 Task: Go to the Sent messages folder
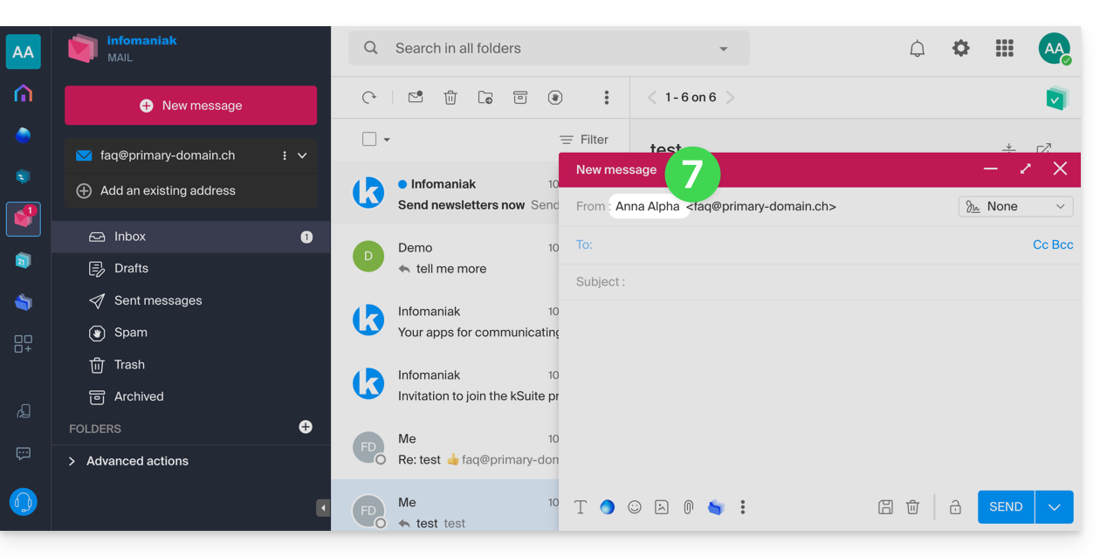(157, 300)
